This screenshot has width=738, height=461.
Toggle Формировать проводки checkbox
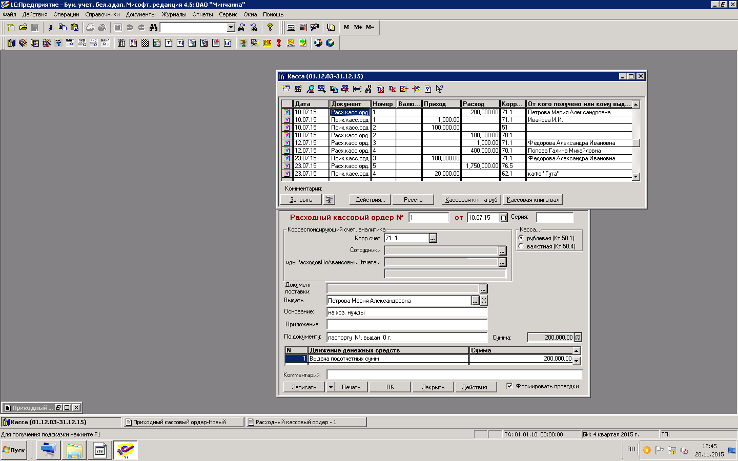click(x=509, y=386)
